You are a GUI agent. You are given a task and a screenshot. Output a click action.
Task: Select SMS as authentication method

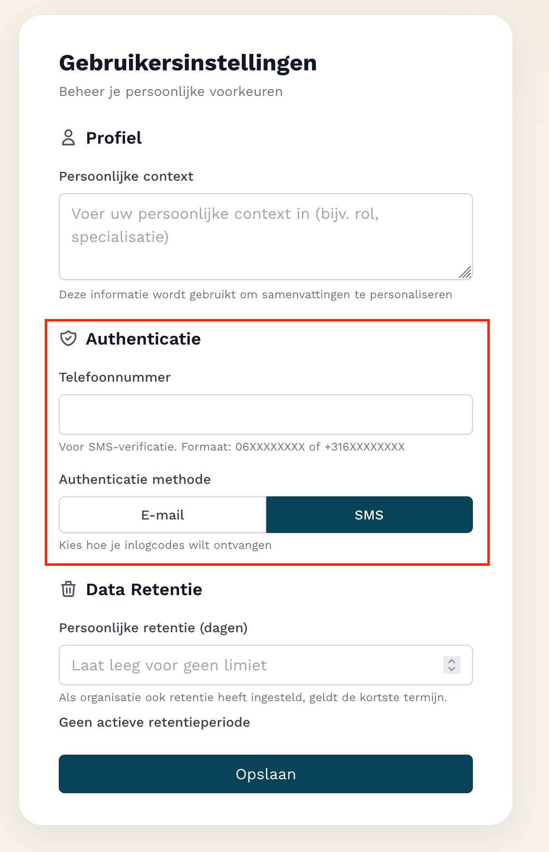[x=369, y=515]
